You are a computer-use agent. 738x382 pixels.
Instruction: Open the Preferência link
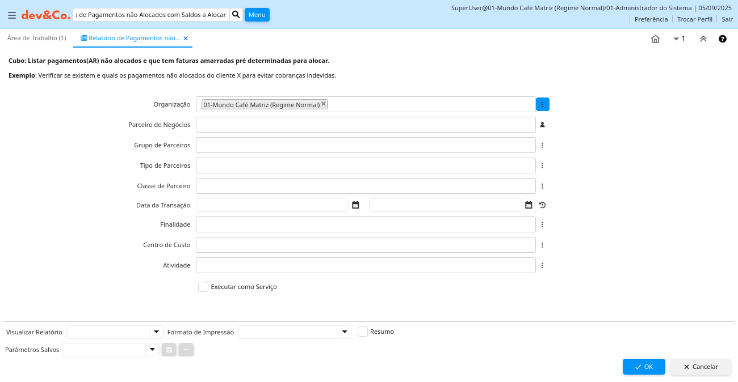(x=651, y=19)
